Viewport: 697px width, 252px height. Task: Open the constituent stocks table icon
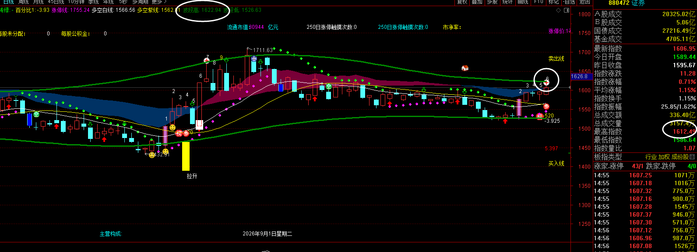[x=693, y=157]
